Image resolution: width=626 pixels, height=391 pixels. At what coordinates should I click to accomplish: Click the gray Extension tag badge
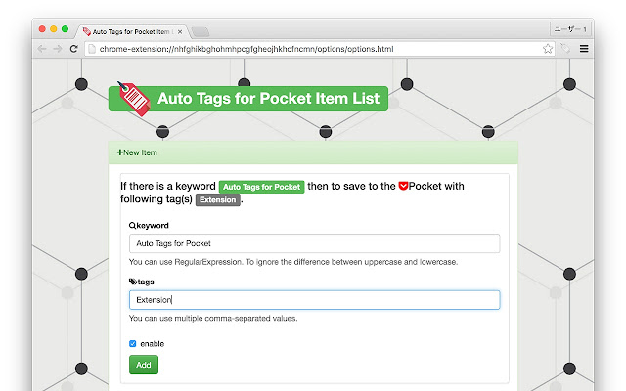click(217, 199)
